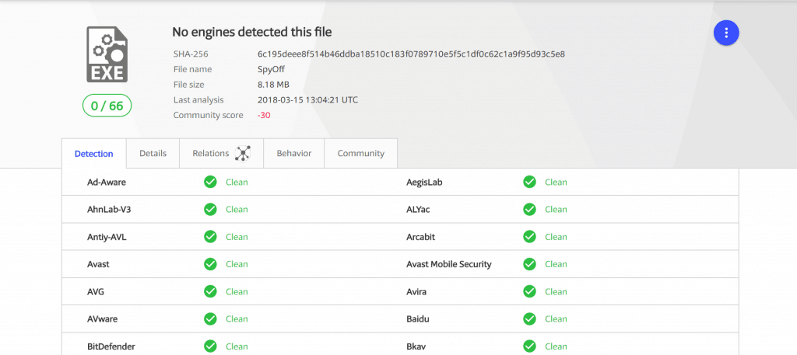Click green checkmark in AVG row
The height and width of the screenshot is (355, 797).
[210, 291]
